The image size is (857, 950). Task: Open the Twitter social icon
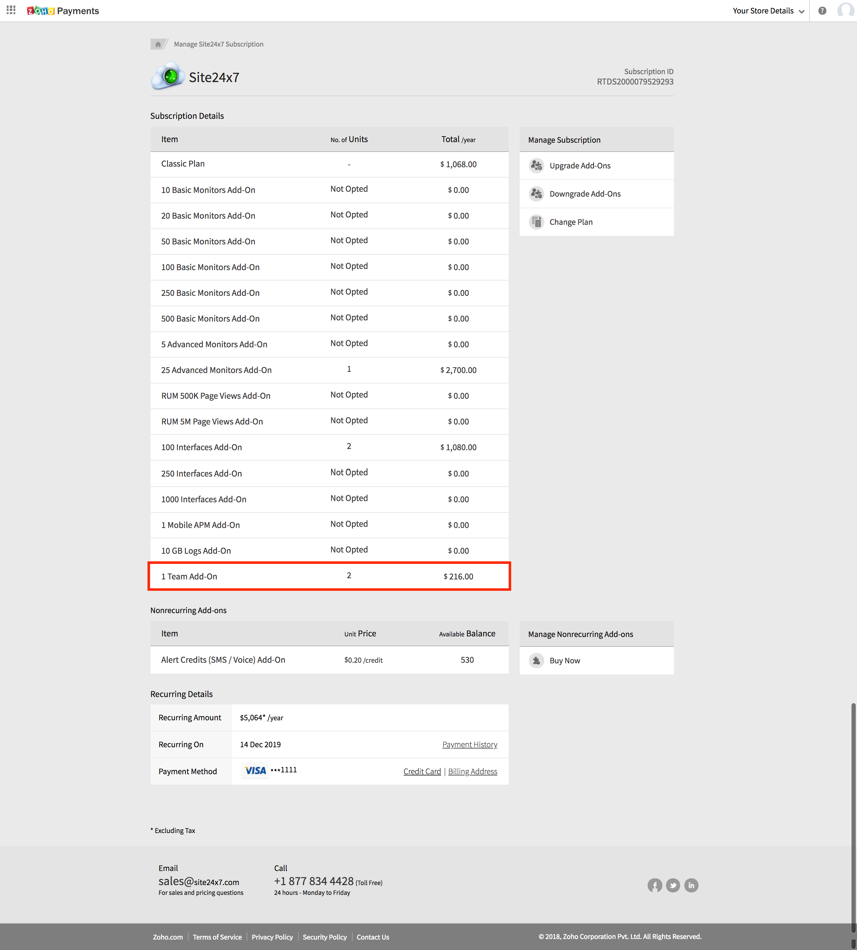click(673, 885)
